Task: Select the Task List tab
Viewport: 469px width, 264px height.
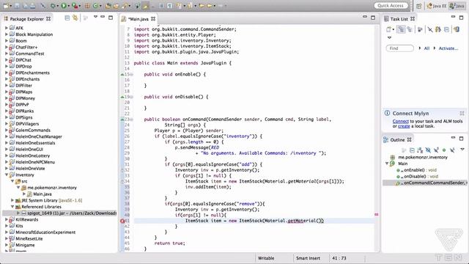Action: click(399, 19)
